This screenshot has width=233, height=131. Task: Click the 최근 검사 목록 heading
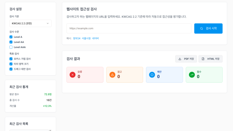(x=19, y=124)
